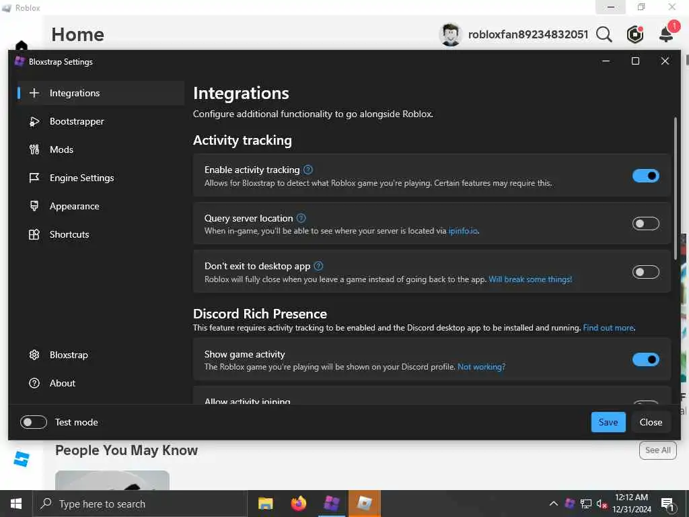Image resolution: width=689 pixels, height=517 pixels.
Task: Go to the Mods section
Action: [100, 149]
